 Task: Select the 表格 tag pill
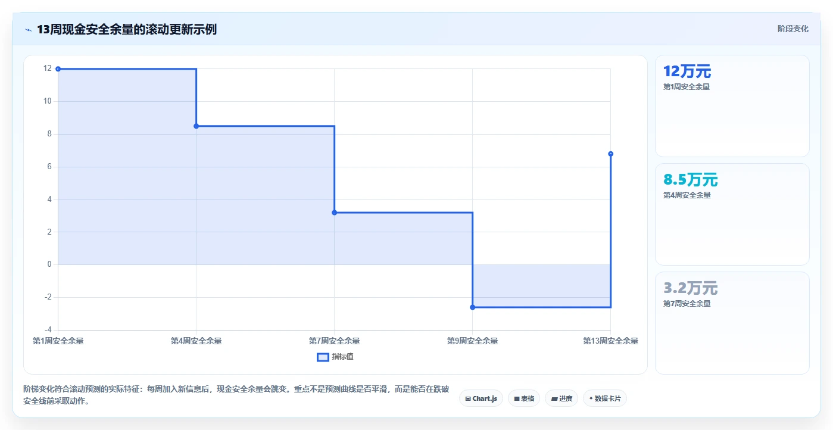click(x=524, y=398)
